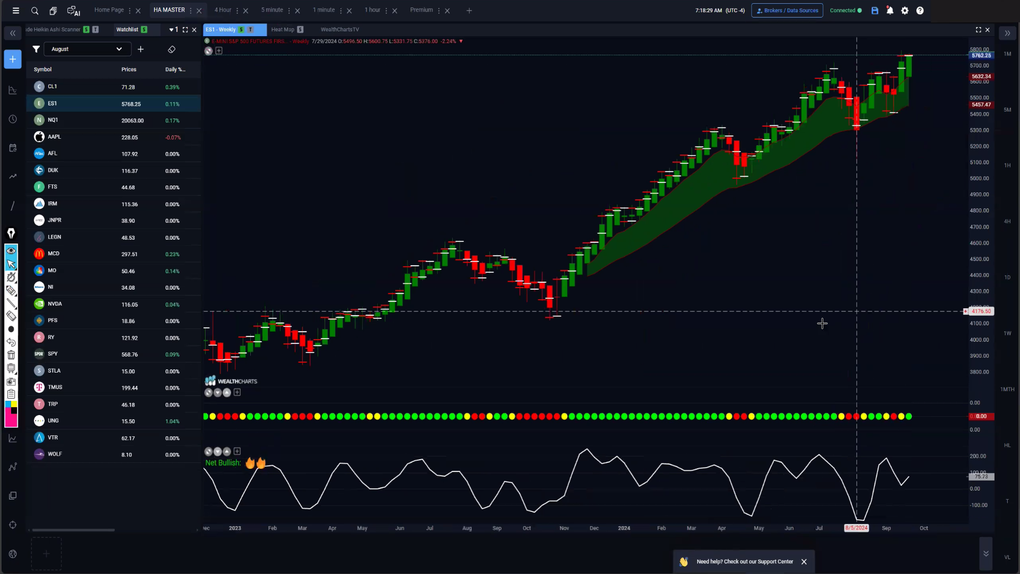Select the AAPL row in watchlist
Viewport: 1020px width, 574px height.
point(114,137)
